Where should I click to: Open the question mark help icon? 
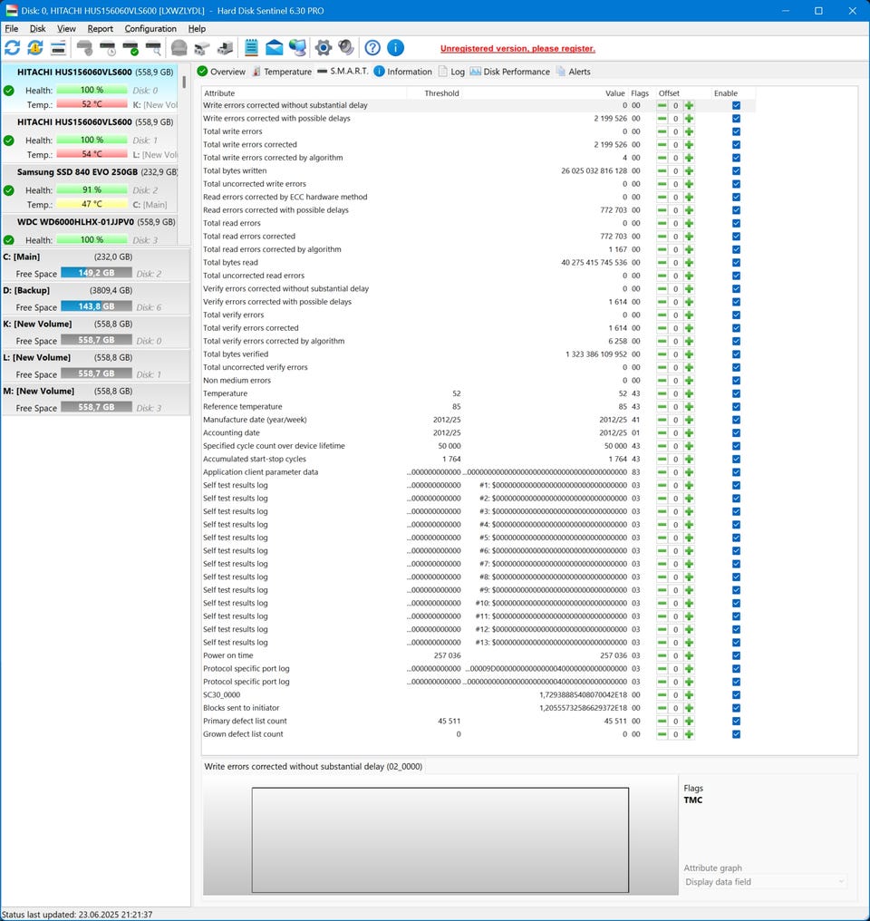372,47
